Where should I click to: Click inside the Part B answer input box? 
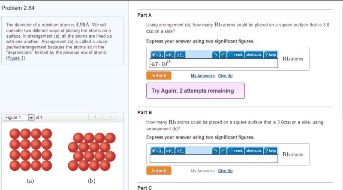[x=214, y=159]
